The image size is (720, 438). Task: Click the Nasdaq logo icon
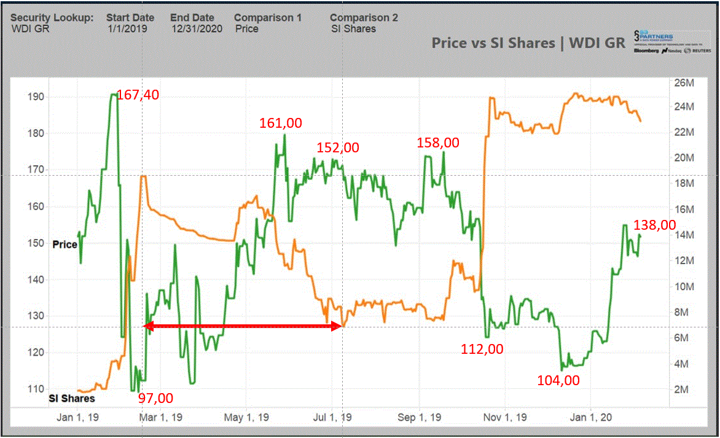pos(665,50)
